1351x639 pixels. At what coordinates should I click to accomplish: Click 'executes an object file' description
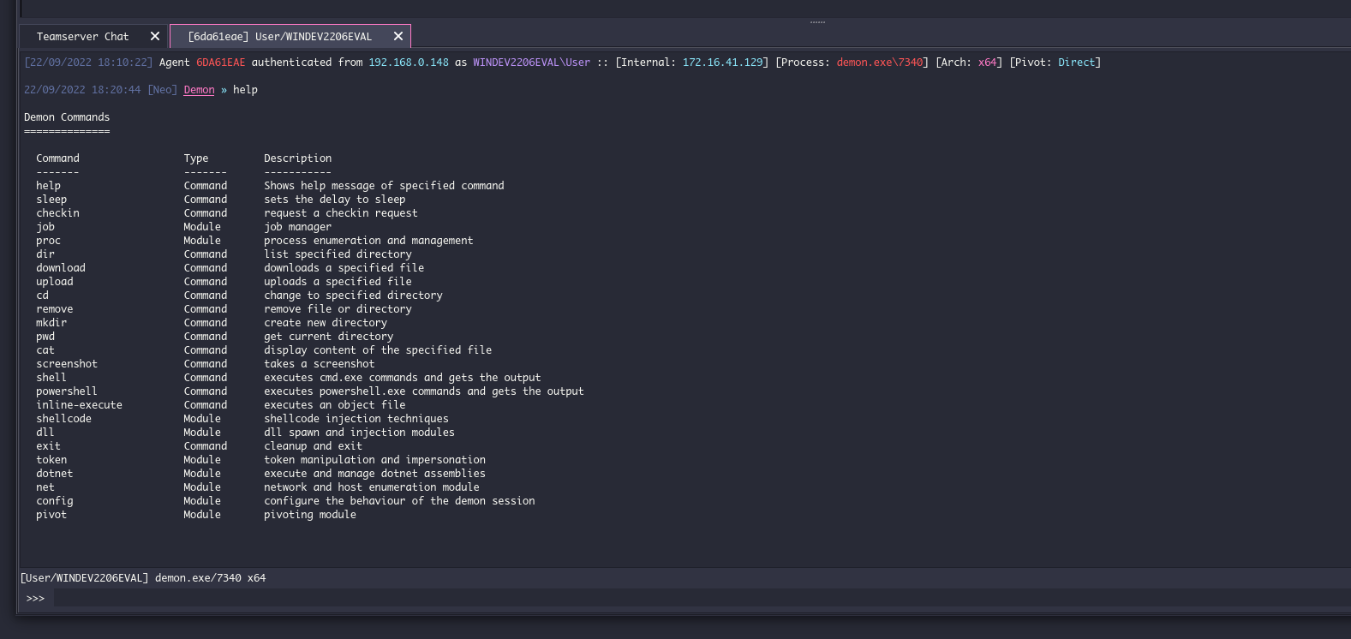pos(335,404)
